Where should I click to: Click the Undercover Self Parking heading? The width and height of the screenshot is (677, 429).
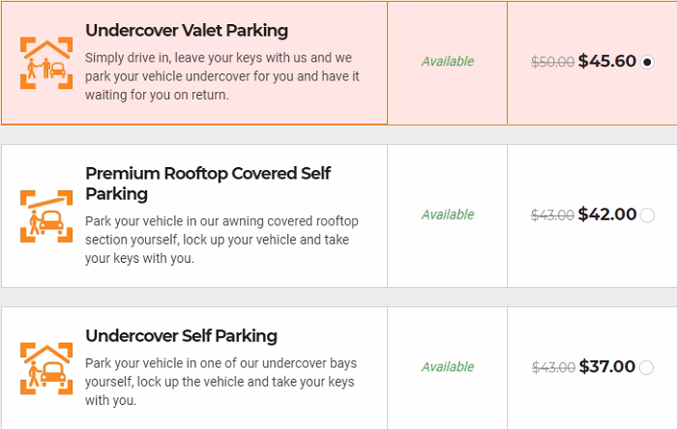tap(181, 336)
